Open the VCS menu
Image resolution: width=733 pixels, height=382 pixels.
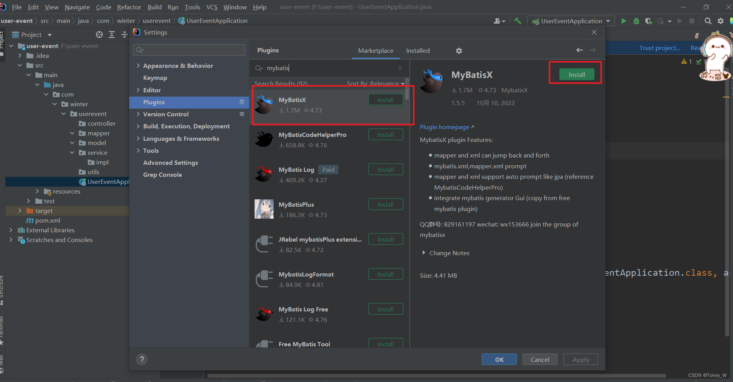212,7
